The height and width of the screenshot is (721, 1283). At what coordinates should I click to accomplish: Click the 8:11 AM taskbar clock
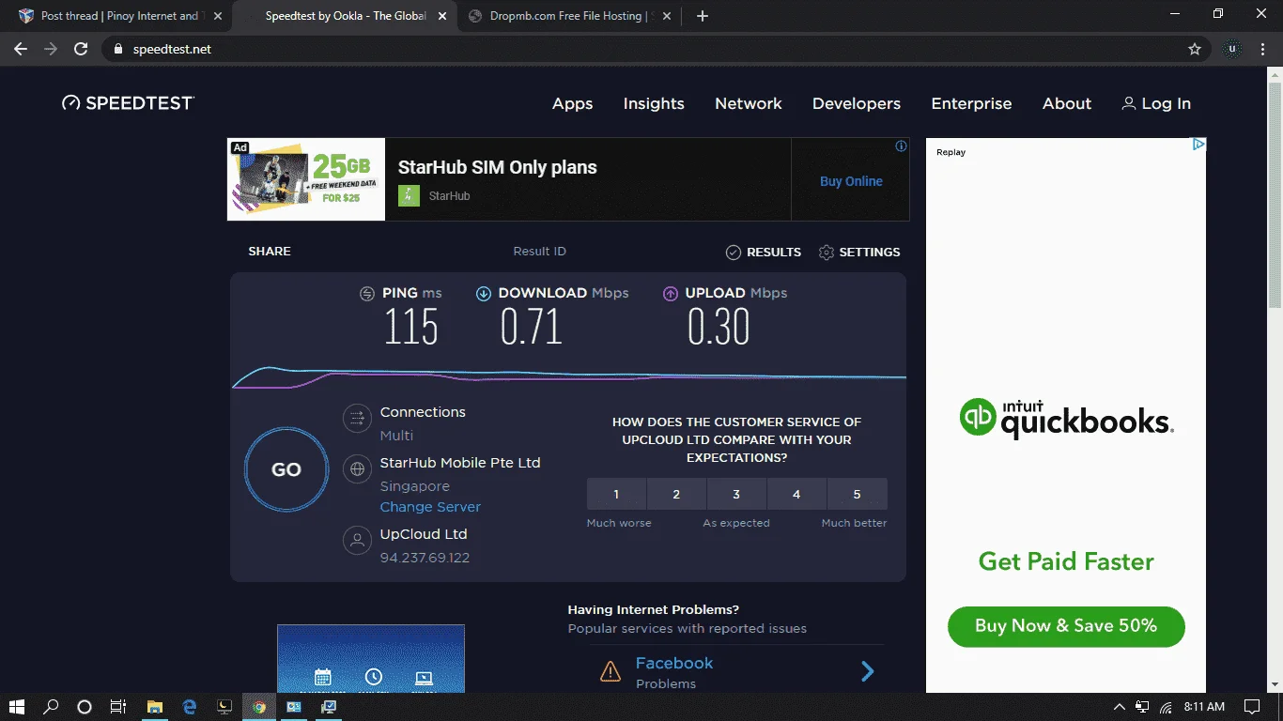[x=1204, y=707]
